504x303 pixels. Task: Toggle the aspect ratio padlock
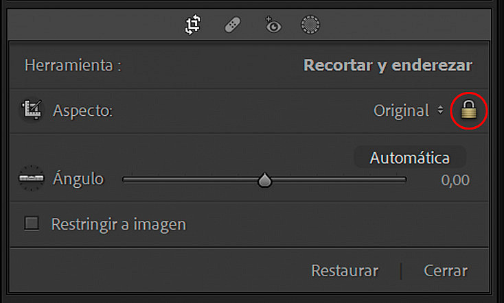coord(469,110)
